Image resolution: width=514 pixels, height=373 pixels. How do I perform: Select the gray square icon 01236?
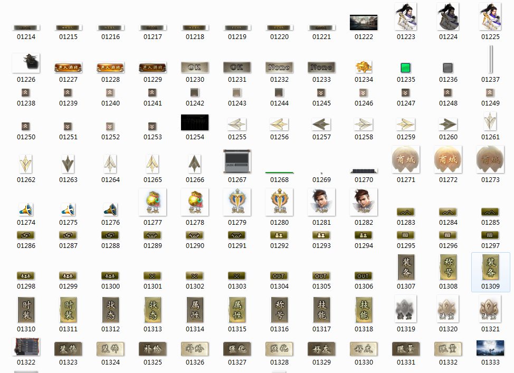448,68
